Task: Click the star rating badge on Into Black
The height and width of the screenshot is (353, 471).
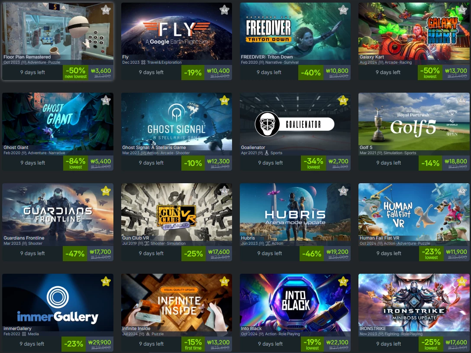Action: (343, 282)
